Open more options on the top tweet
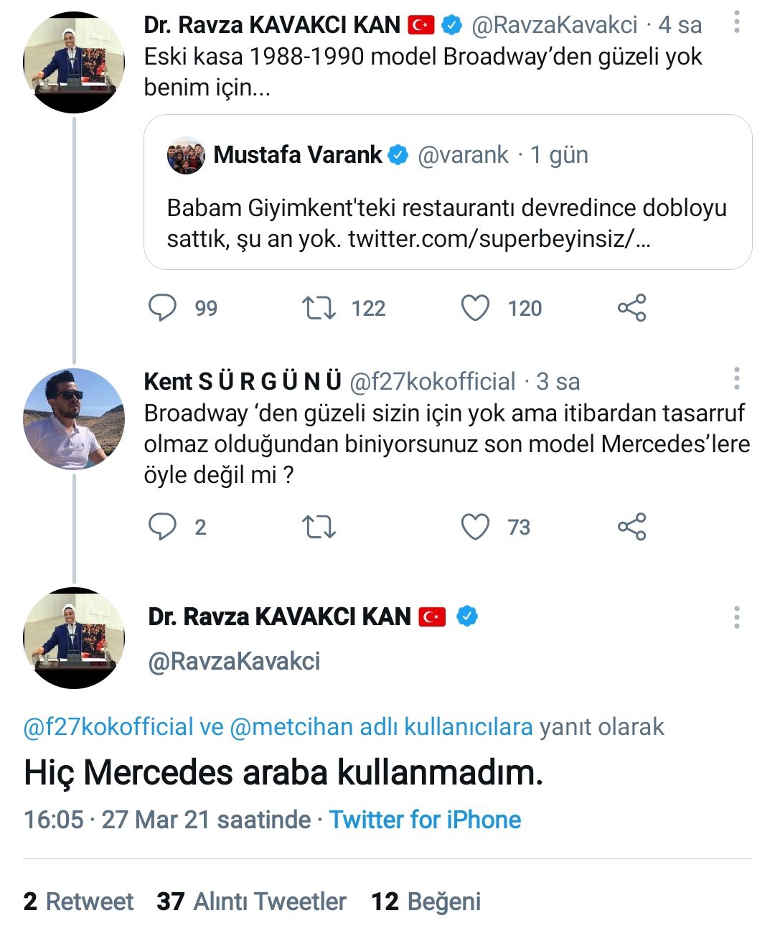775x941 pixels. 736,24
